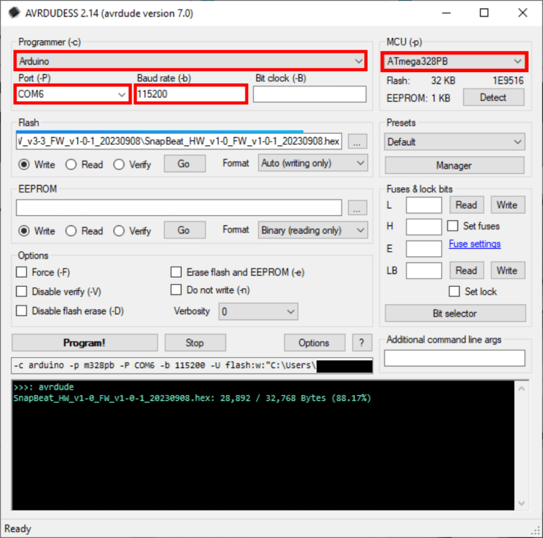This screenshot has height=538, width=543.
Task: Open the Presets Default dropdown
Action: 454,142
